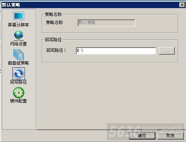
Task: Browse for folder with the ... button
Action: pos(167,51)
